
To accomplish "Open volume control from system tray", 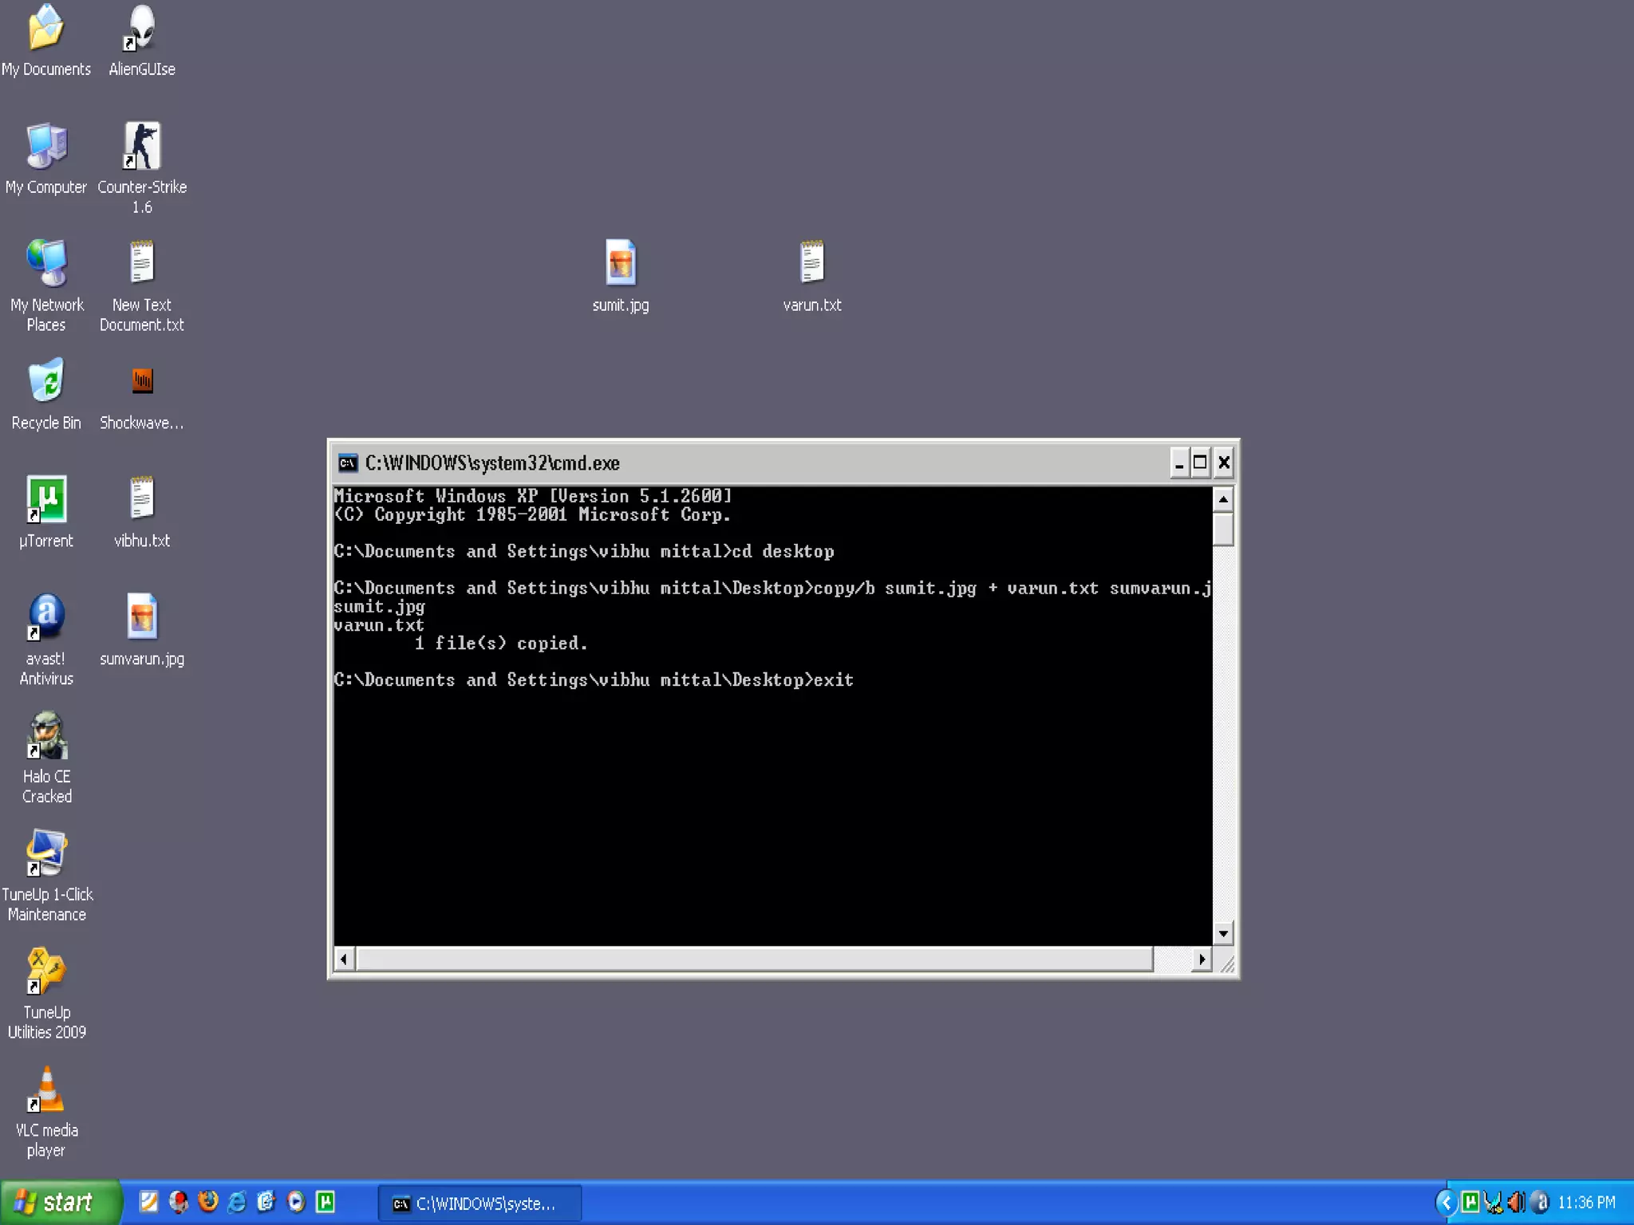I will click(1516, 1202).
